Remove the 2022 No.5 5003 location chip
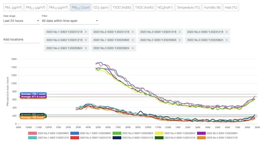Image resolution: width=263 pixels, height=144 pixels. pos(133,48)
